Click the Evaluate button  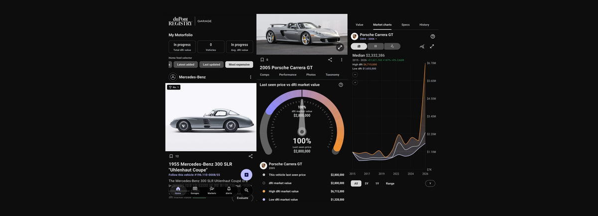click(x=242, y=198)
